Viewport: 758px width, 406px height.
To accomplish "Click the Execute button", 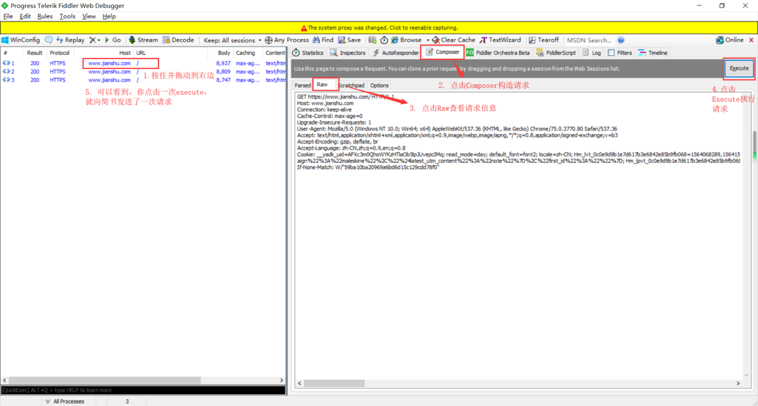I will tap(739, 68).
